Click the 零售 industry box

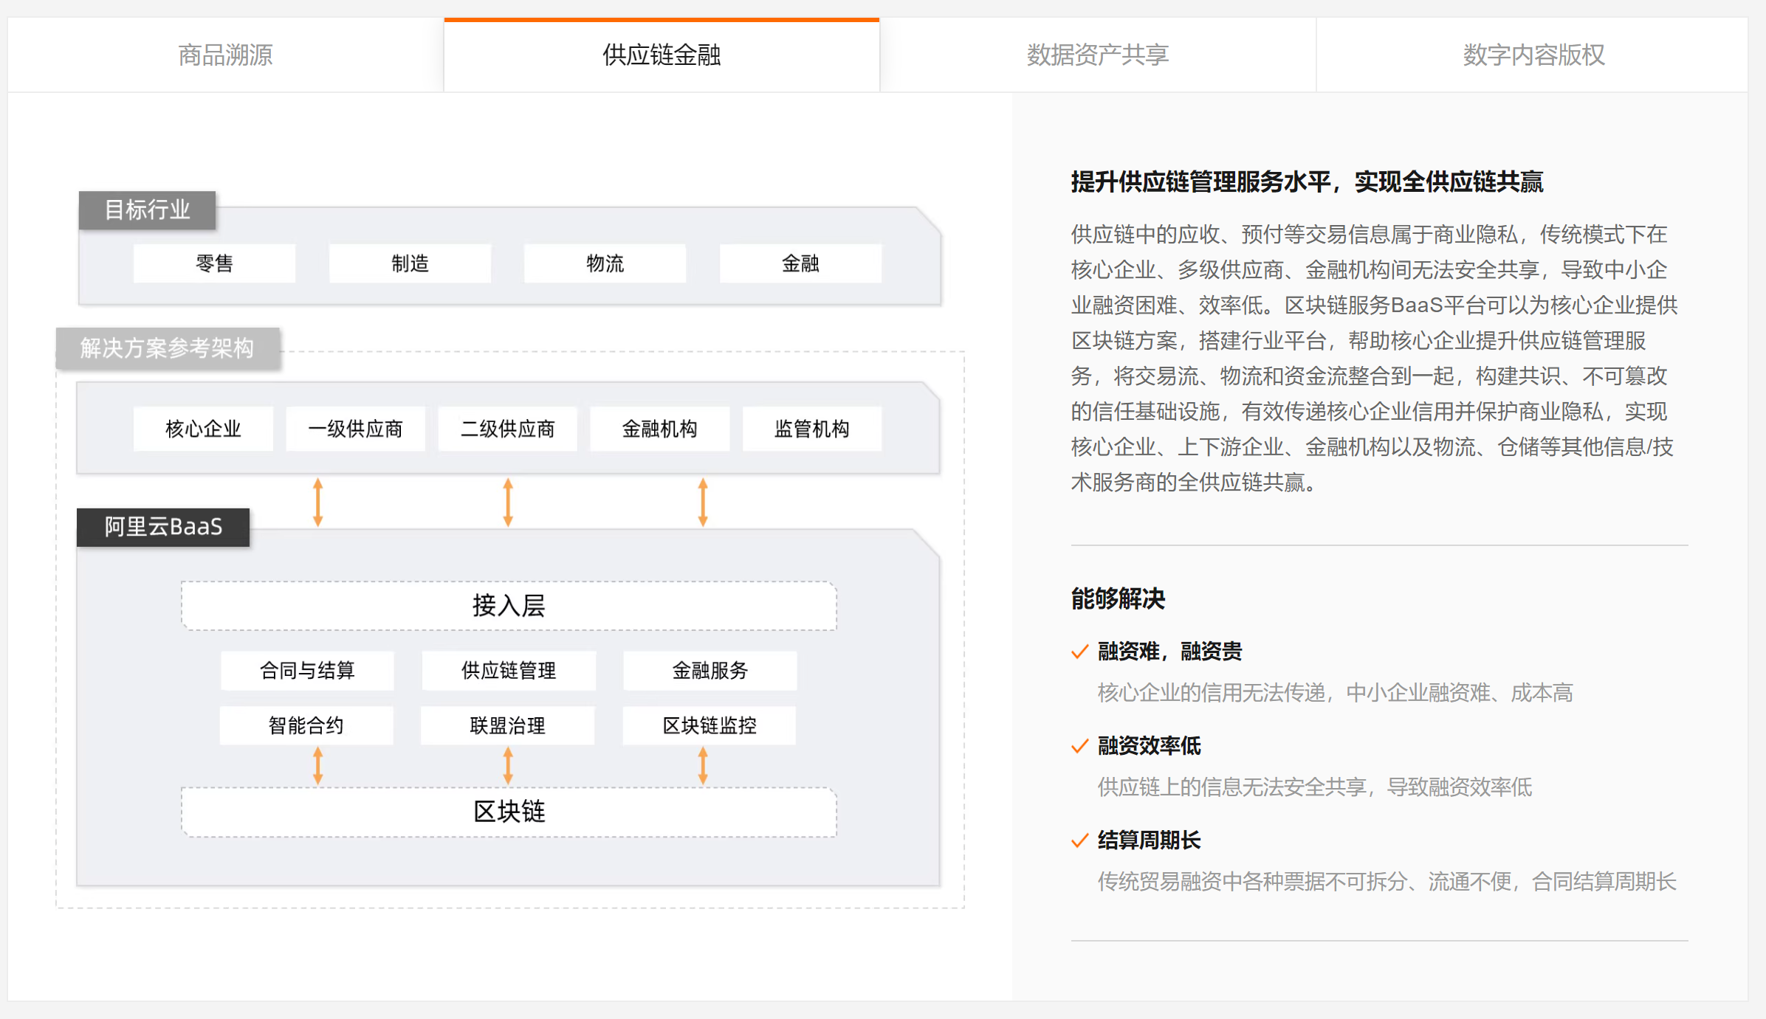point(214,263)
